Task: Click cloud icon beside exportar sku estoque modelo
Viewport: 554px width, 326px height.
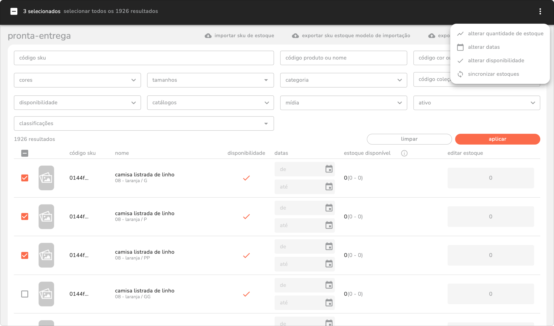Action: coord(295,36)
